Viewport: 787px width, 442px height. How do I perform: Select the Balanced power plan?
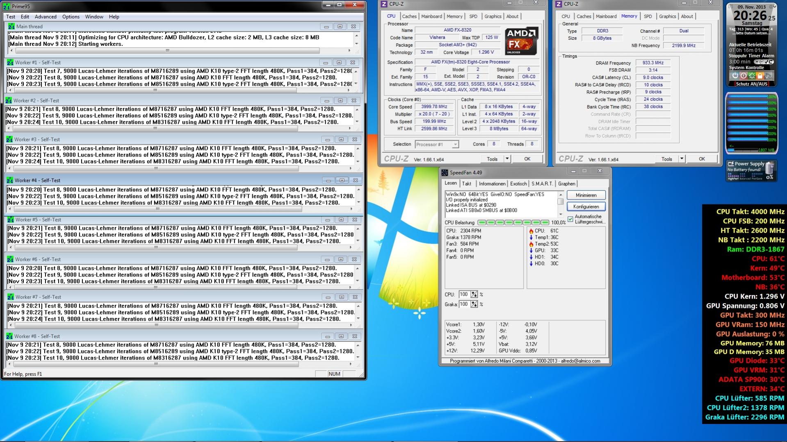[x=744, y=179]
